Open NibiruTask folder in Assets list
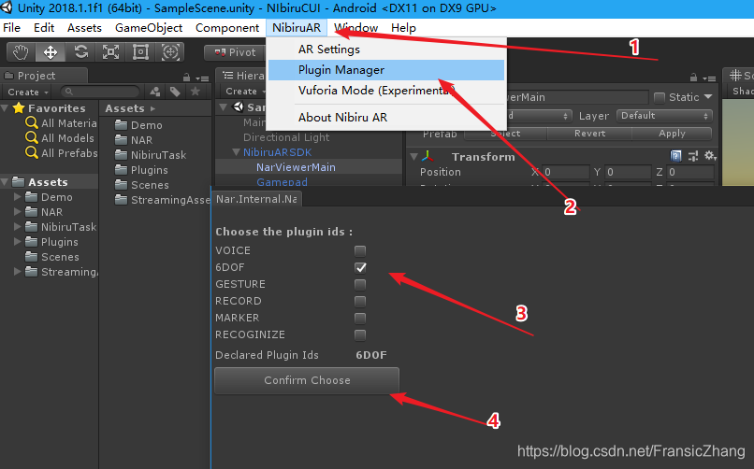754x469 pixels. tap(151, 155)
